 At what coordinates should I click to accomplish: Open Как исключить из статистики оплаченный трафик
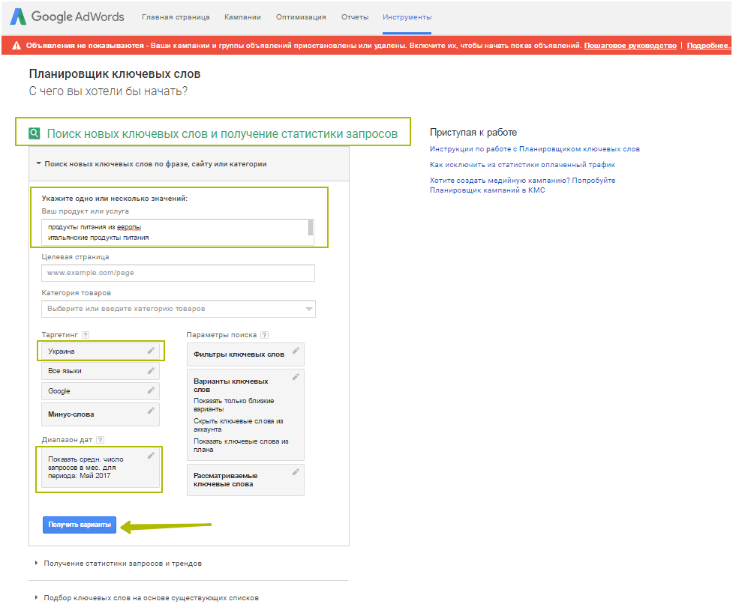click(x=523, y=165)
